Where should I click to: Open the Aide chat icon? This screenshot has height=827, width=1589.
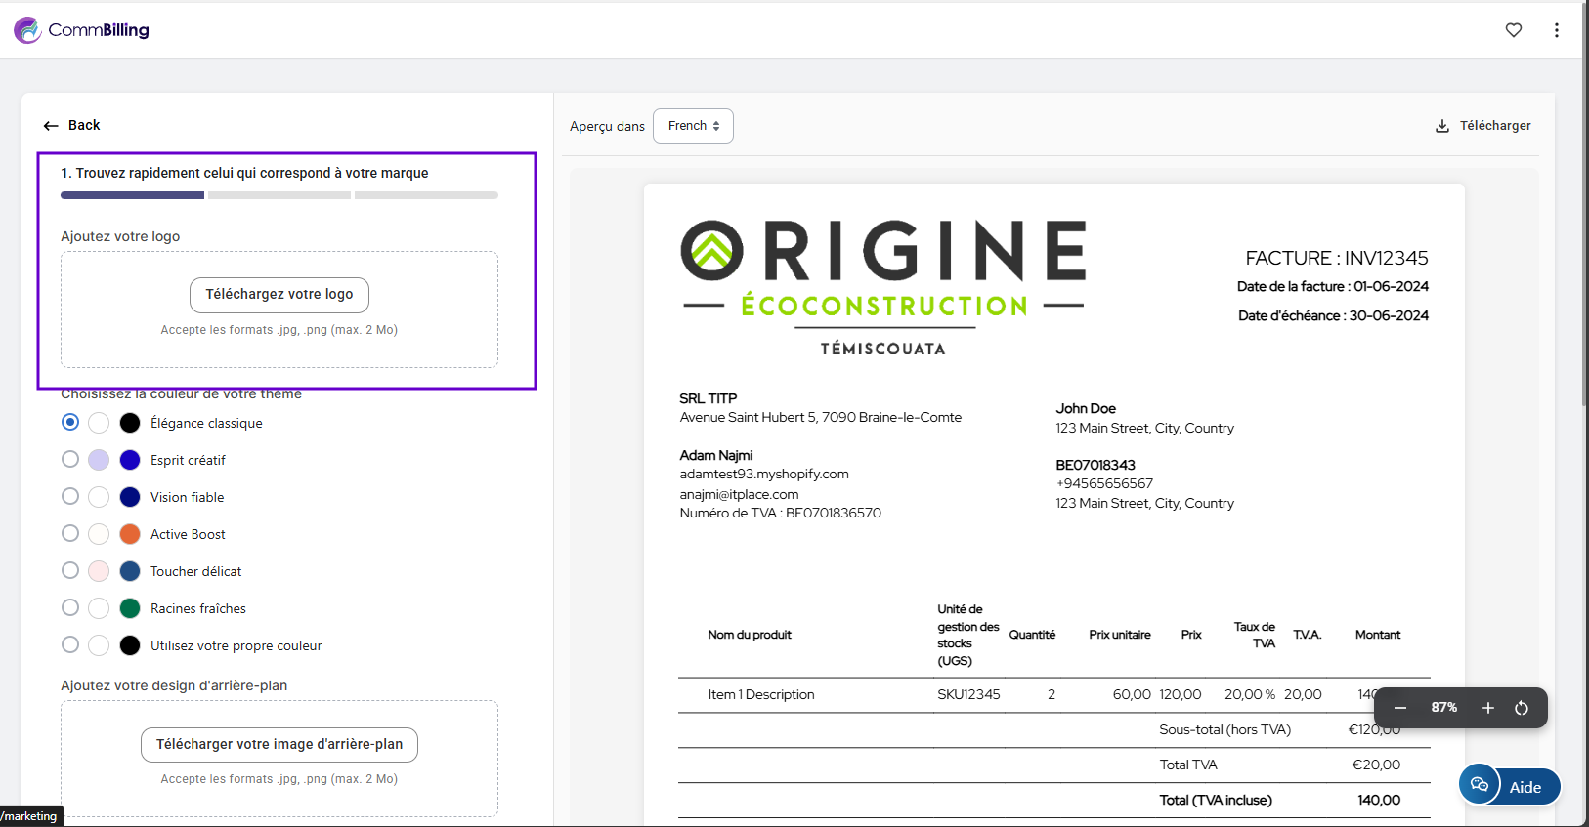click(x=1480, y=785)
